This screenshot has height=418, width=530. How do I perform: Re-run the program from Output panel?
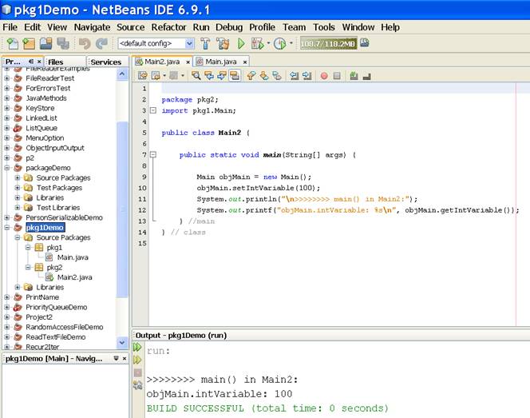pyautogui.click(x=137, y=347)
